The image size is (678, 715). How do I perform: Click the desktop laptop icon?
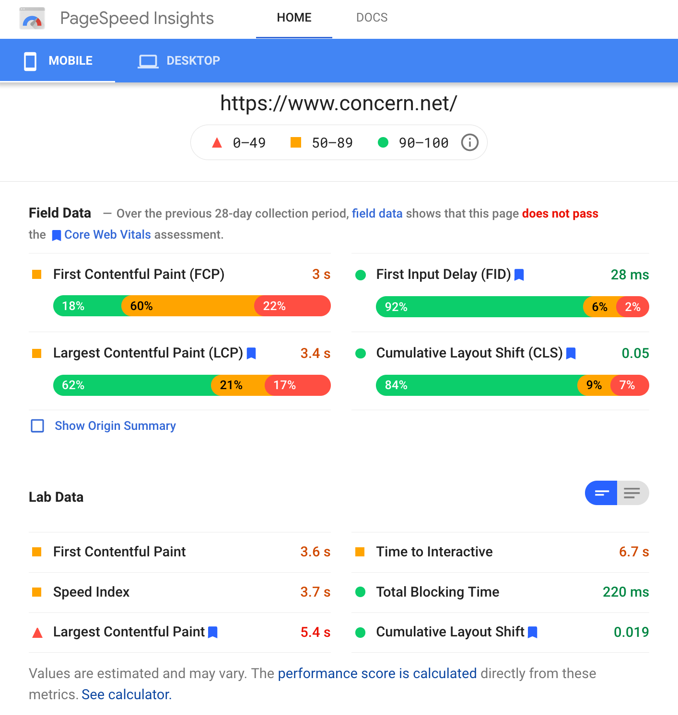click(148, 61)
